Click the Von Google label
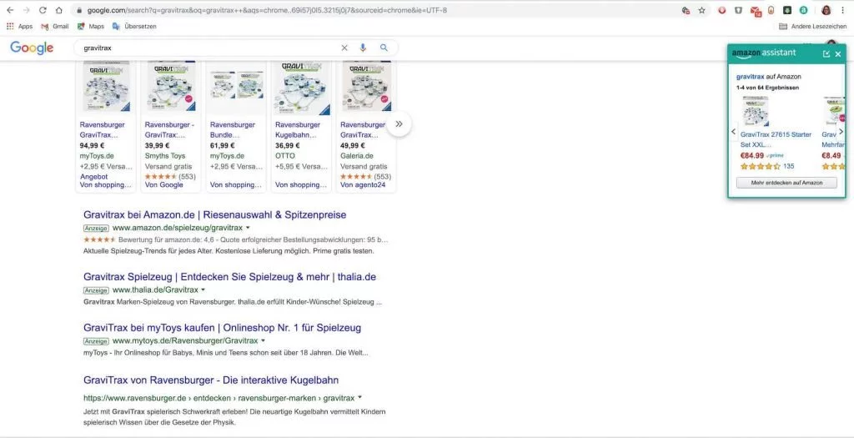The image size is (854, 438). (164, 185)
